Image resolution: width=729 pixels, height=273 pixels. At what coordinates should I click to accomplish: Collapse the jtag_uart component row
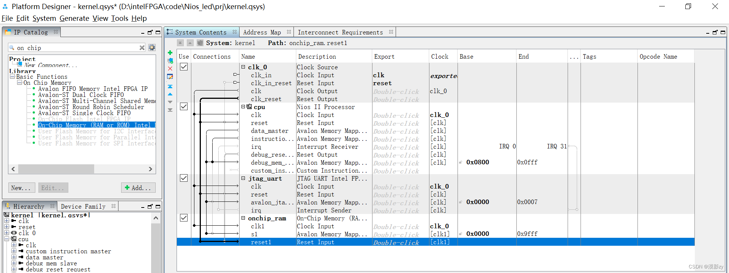tap(243, 178)
